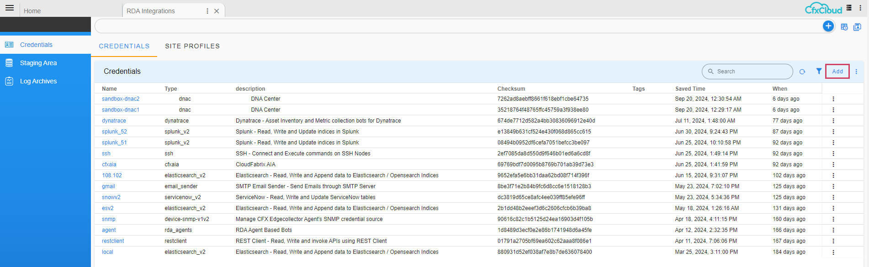The height and width of the screenshot is (267, 869).
Task: Close the RDA Integrations tab
Action: (x=217, y=11)
